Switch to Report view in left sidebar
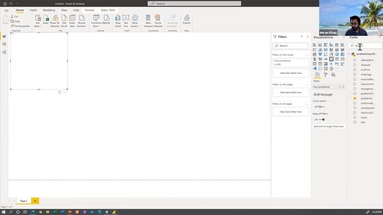The width and height of the screenshot is (383, 215). [x=4, y=36]
